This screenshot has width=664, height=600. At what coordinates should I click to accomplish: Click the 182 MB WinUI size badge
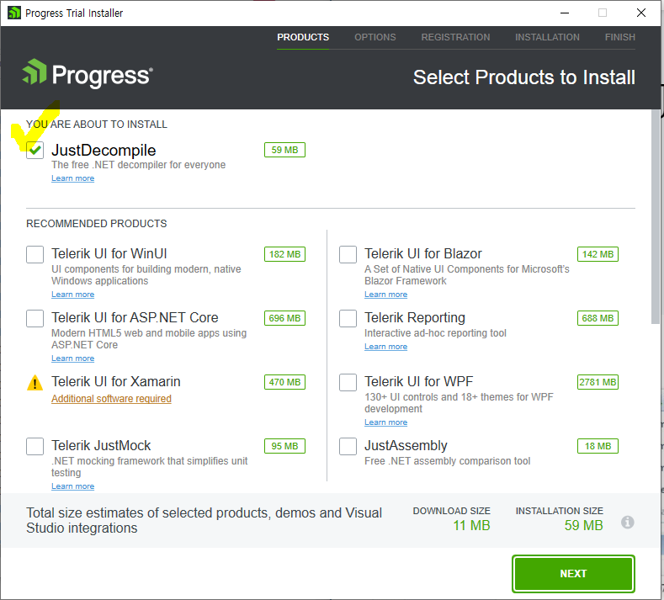(x=284, y=254)
